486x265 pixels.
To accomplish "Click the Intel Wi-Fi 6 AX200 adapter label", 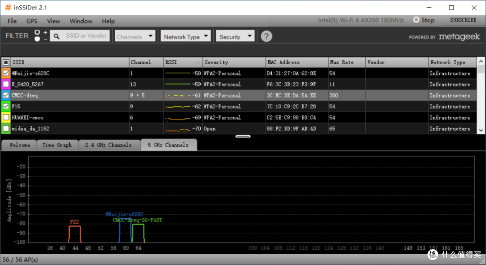I will pos(361,20).
